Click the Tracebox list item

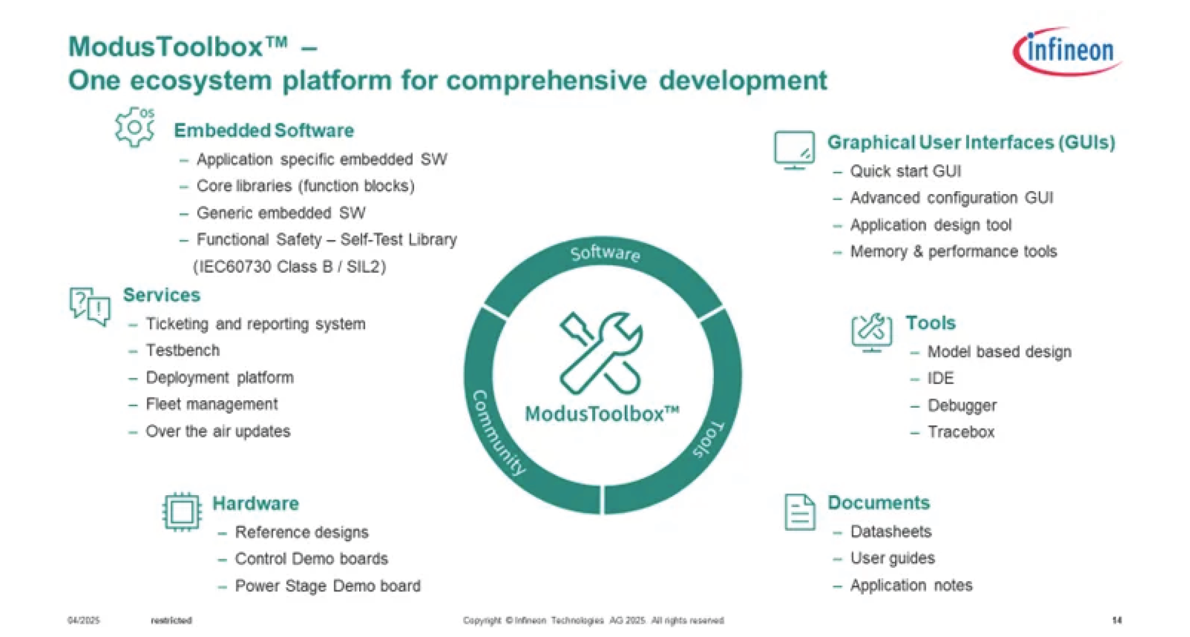pos(961,432)
